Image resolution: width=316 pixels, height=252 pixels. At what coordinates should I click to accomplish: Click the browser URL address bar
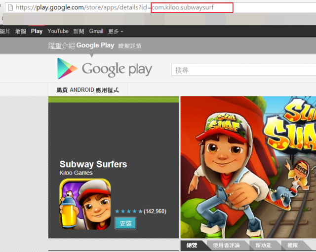click(161, 7)
